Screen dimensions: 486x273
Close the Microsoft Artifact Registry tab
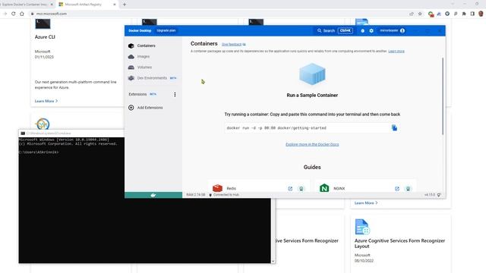click(115, 5)
